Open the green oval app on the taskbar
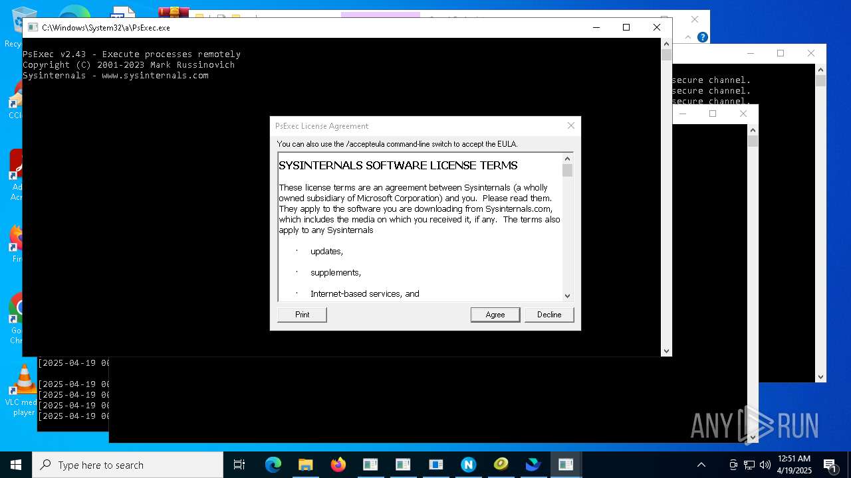Viewport: 851px width, 478px height. click(x=501, y=465)
